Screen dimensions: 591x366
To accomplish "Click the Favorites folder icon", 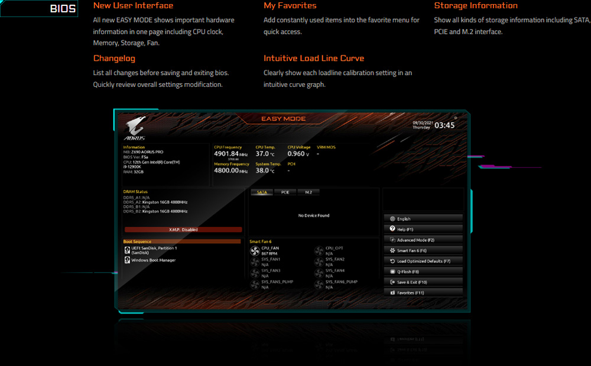I will [392, 293].
